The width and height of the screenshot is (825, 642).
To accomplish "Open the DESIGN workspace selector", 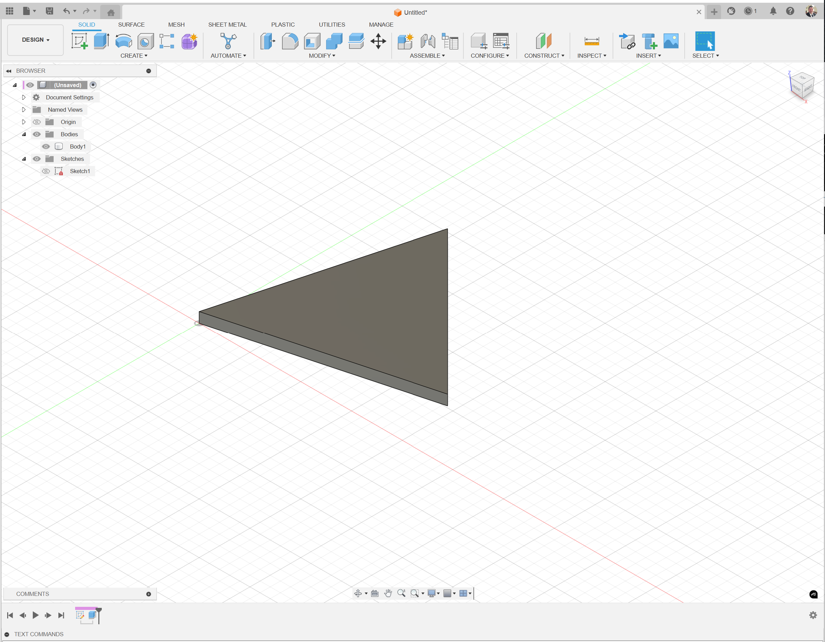I will (35, 40).
